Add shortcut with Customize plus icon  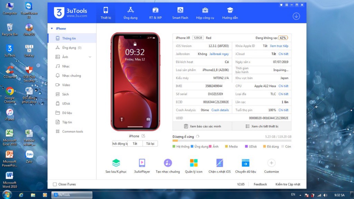point(271,163)
